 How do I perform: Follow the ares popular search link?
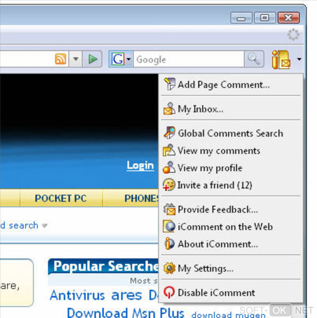coord(126,295)
